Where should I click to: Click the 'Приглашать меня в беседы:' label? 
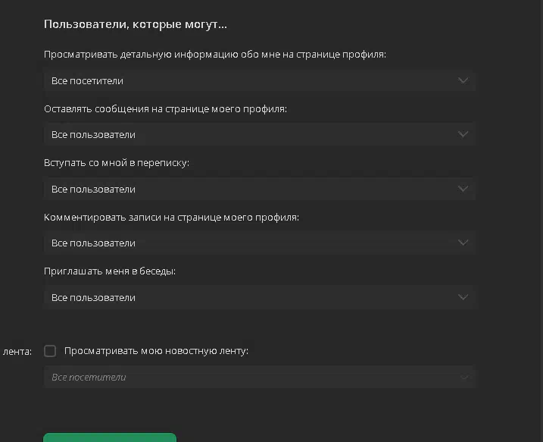coord(110,271)
